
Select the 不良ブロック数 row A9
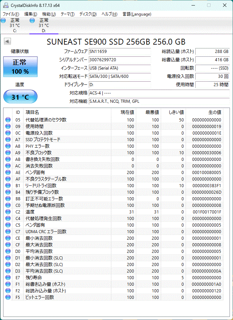tap(114, 153)
